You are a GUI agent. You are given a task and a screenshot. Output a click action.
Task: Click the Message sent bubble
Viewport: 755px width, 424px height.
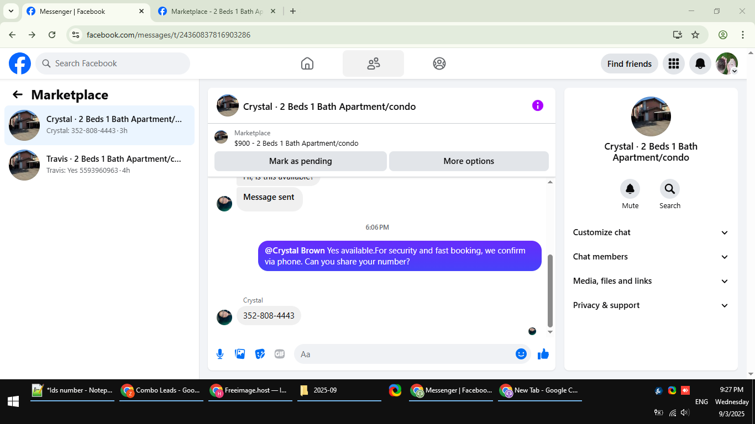coord(270,199)
